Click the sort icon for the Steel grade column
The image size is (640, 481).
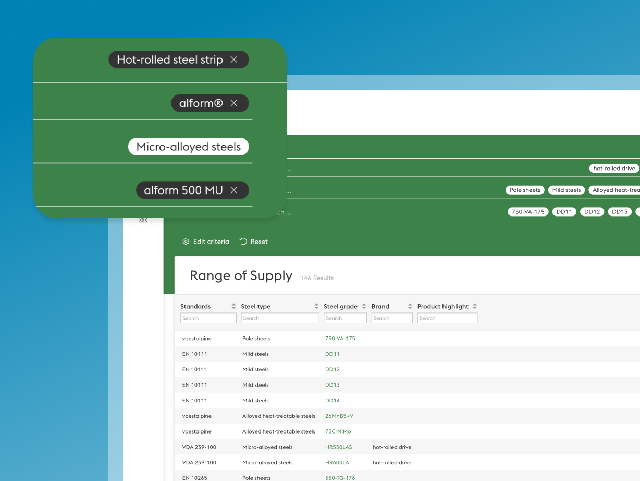click(363, 306)
